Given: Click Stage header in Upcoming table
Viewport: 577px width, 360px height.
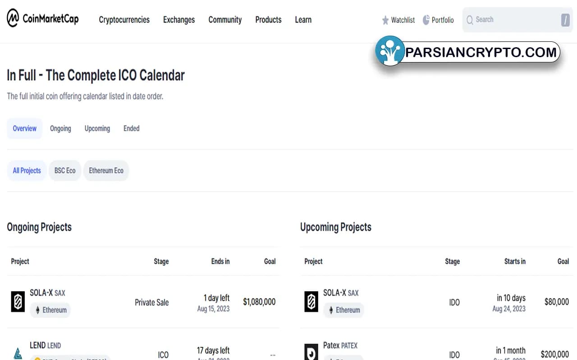Looking at the screenshot, I should click(x=453, y=261).
